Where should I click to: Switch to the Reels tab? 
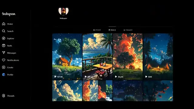tap(112, 30)
